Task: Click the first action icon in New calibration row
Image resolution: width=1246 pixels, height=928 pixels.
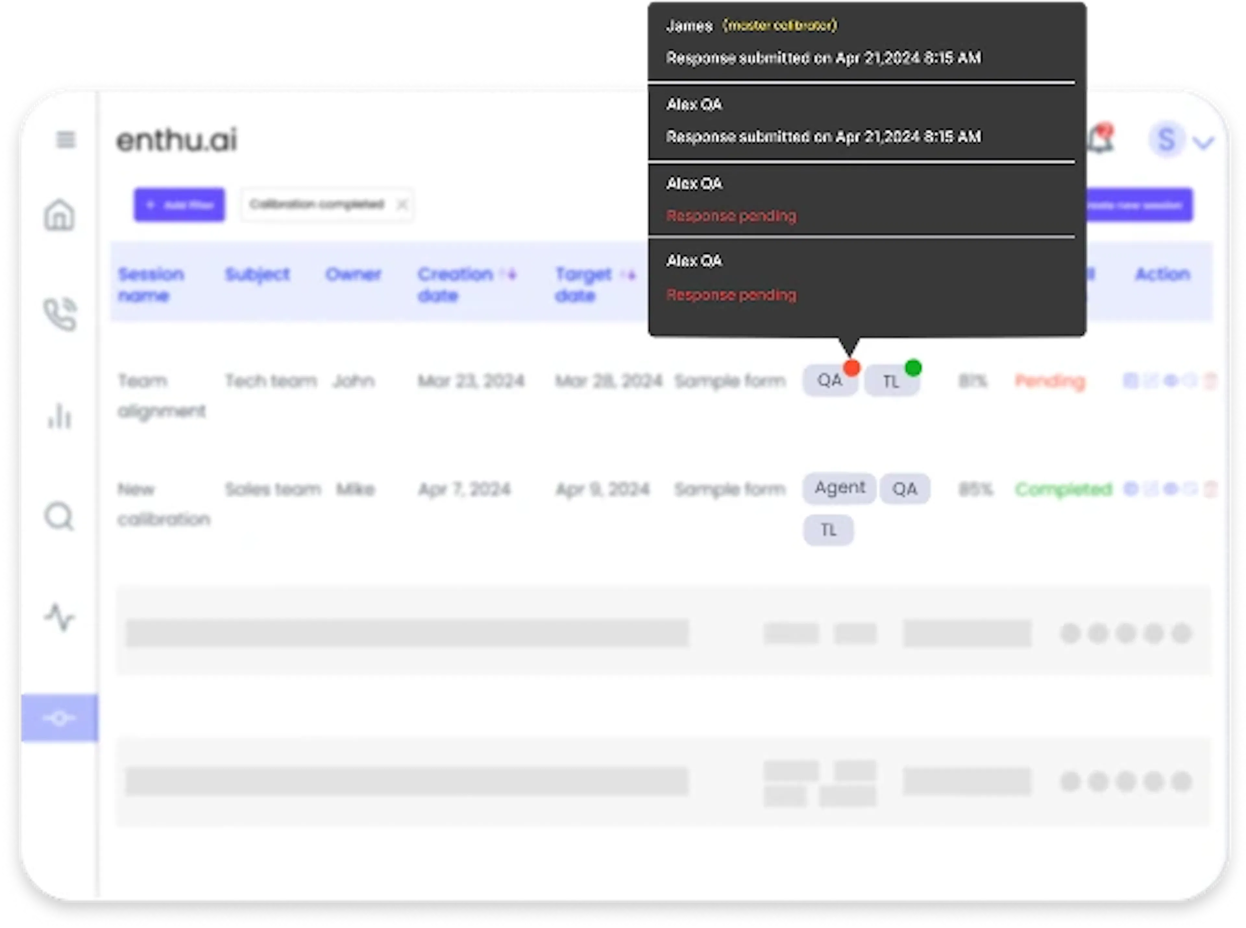Action: tap(1130, 489)
